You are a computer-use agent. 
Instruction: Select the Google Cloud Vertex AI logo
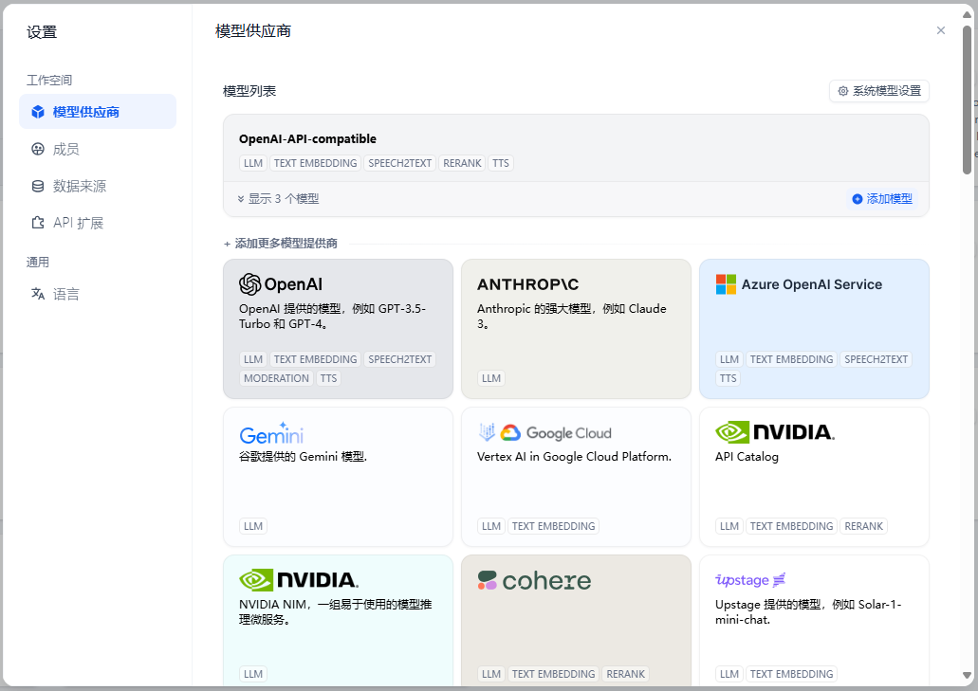coord(544,432)
